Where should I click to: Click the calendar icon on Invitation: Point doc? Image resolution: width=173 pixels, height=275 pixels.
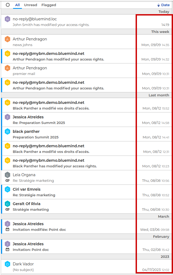pos(7,250)
